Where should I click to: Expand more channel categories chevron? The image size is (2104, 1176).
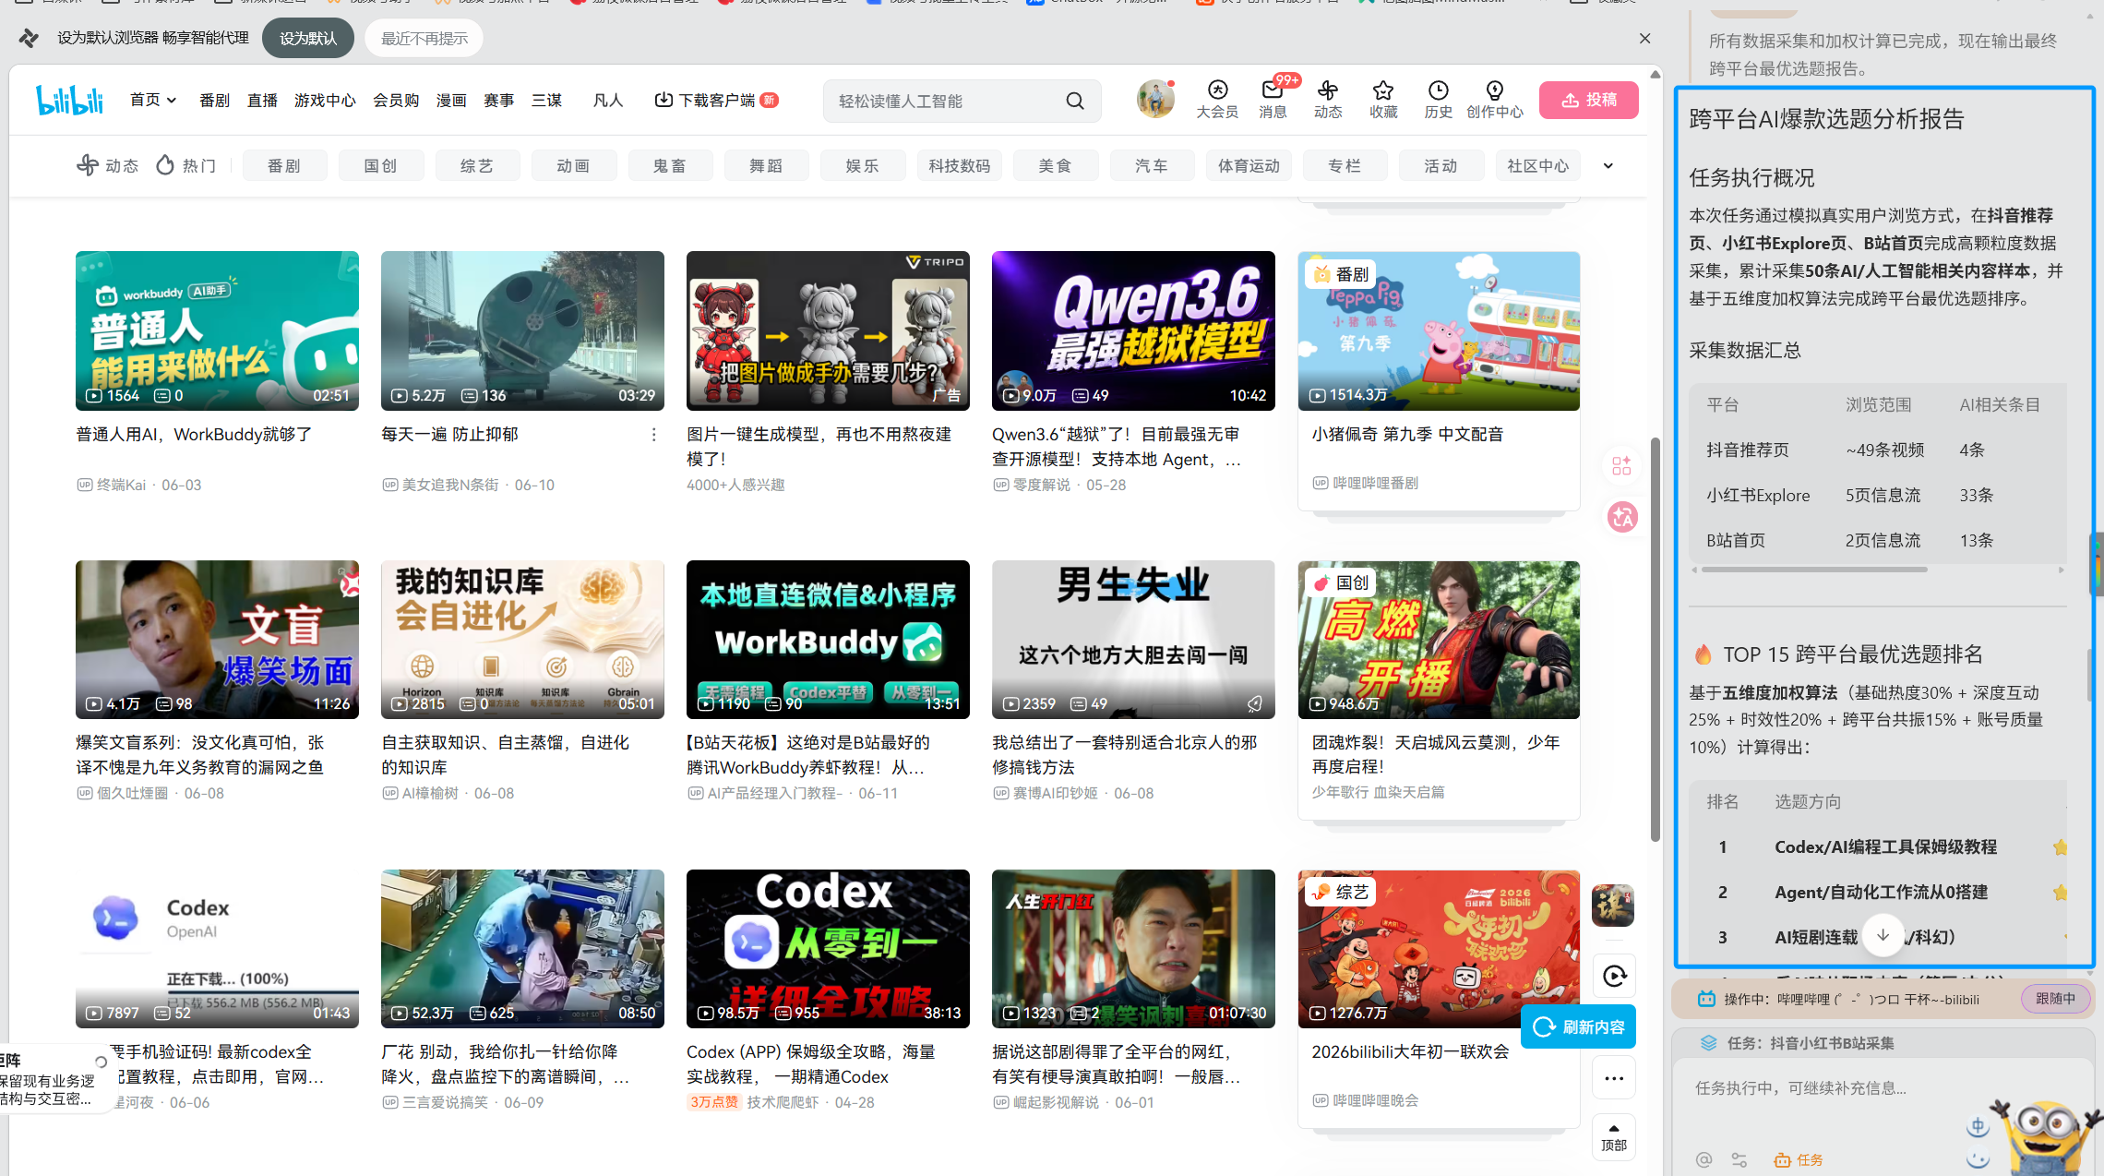pos(1608,166)
